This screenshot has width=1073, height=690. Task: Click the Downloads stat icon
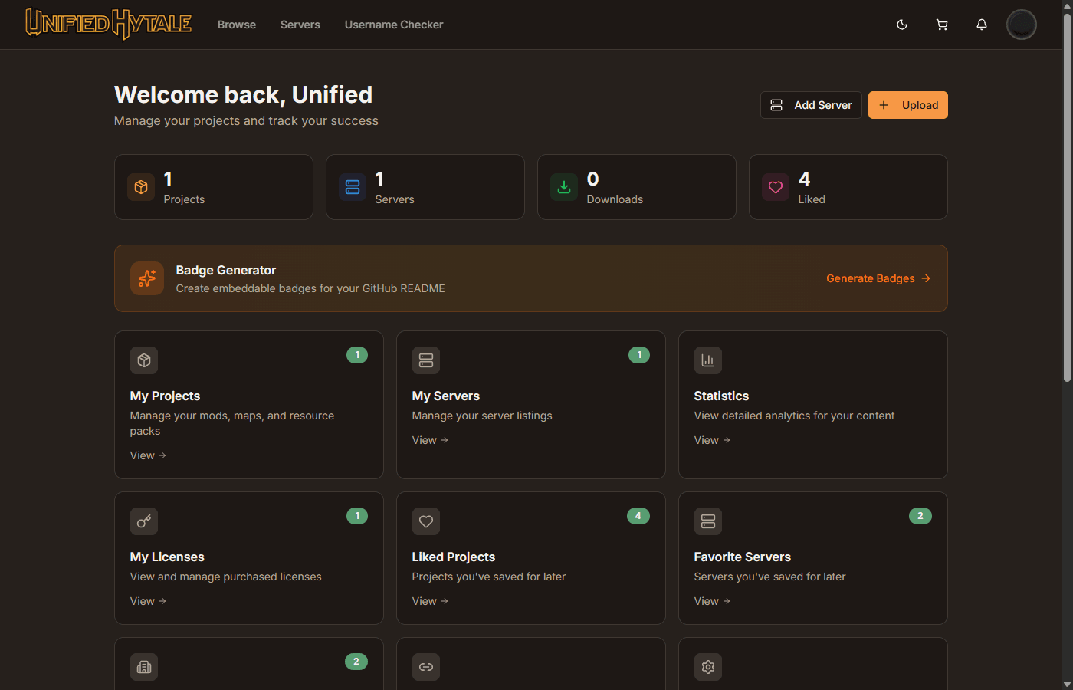tap(564, 187)
